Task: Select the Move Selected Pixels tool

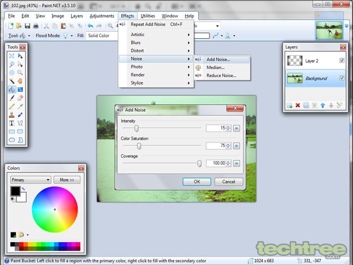Action: pos(20,56)
